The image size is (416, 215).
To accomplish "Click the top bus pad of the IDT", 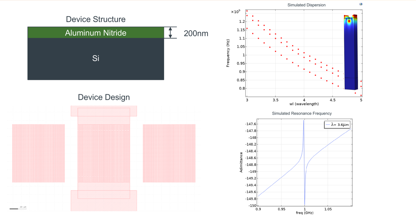I will pos(104,111).
